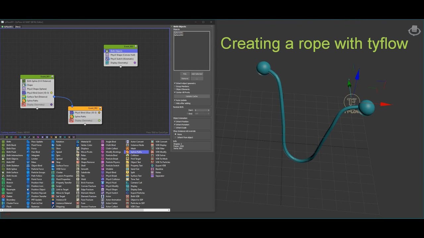Click the purple display color dot in Event_003
Screen dimensions: 424x238
[x=135, y=63]
